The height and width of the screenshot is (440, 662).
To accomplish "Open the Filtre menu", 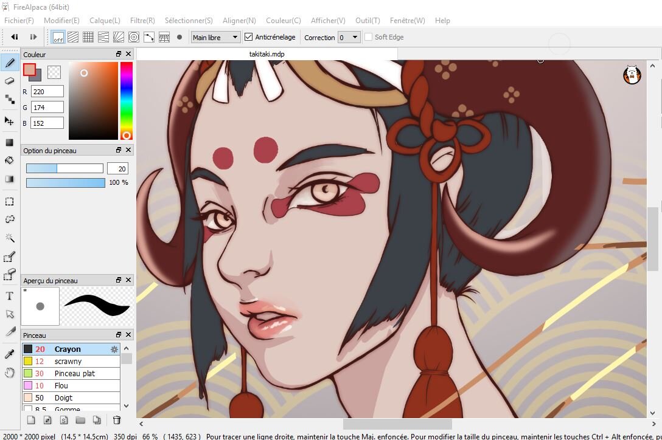I will 142,20.
